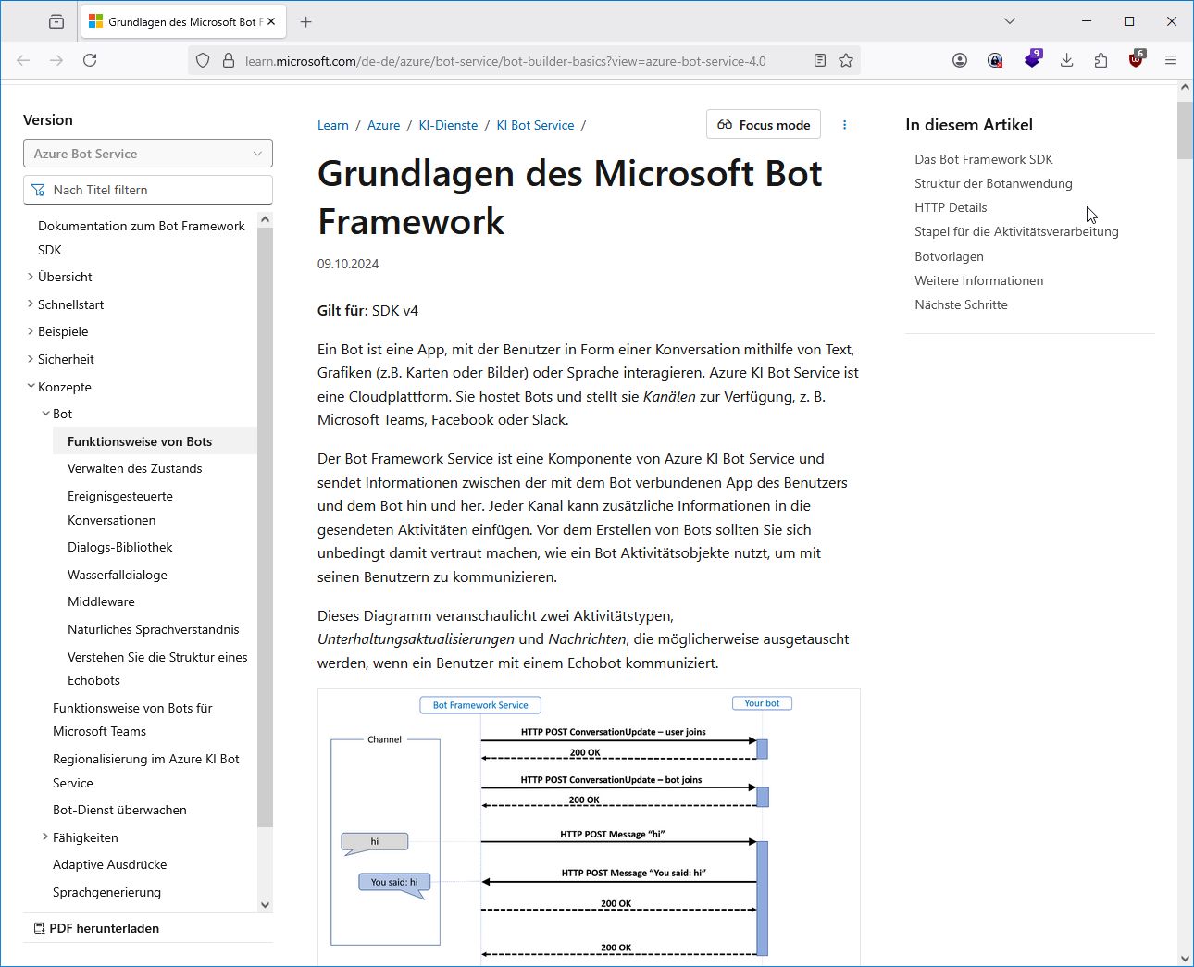Screen dimensions: 1194x967
Task: Click the Nach Titel filtern field
Action: 148,190
